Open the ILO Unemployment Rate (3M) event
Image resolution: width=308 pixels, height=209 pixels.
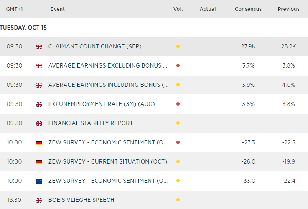(102, 104)
